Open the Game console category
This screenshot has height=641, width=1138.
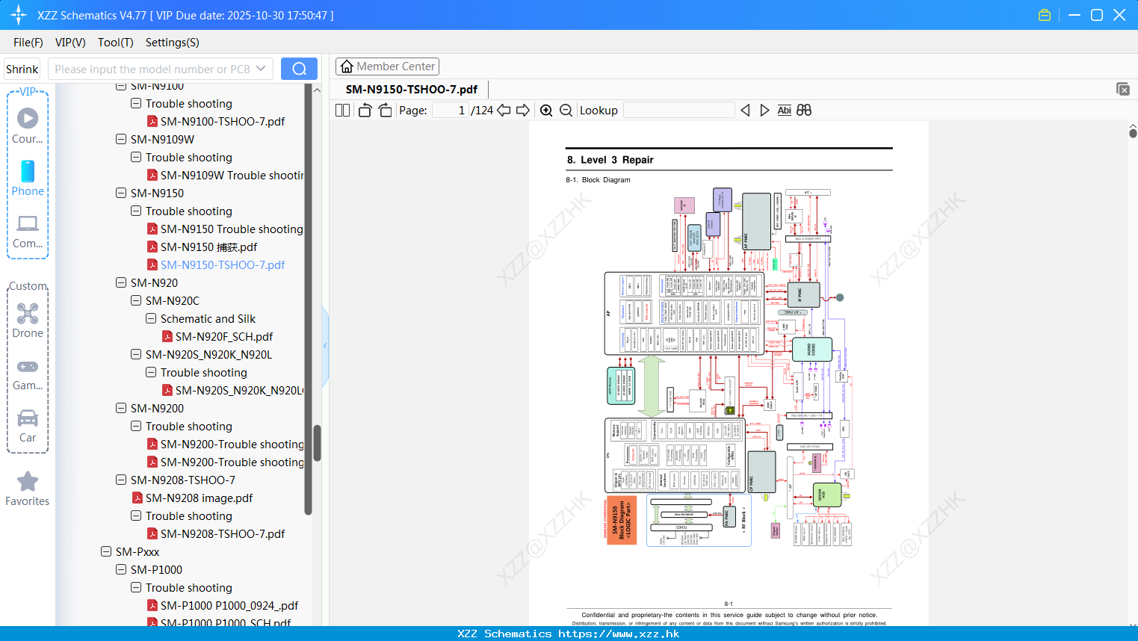[x=28, y=374]
